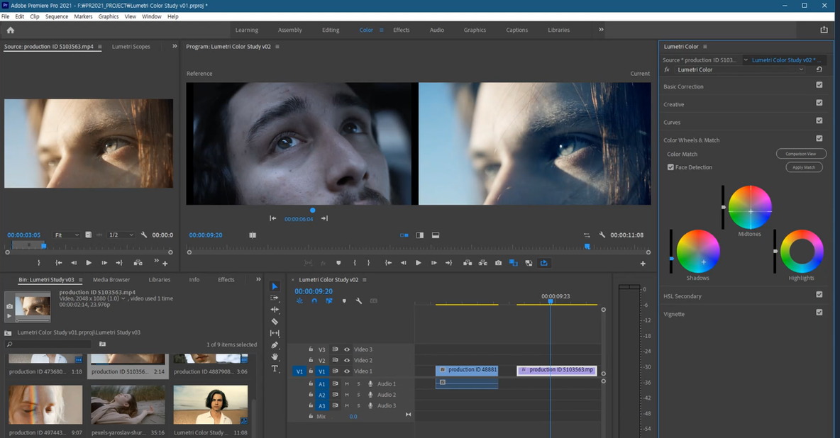Switch to Editing workspace
Viewport: 840px width, 438px height.
tap(331, 30)
